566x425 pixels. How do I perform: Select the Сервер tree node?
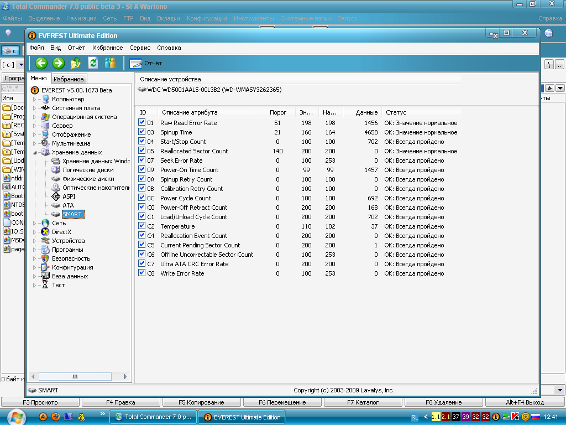pos(62,126)
